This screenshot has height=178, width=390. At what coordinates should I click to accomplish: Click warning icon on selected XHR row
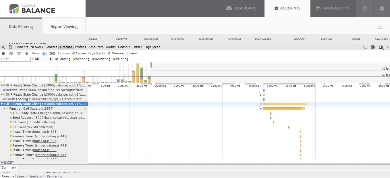[x=85, y=104]
